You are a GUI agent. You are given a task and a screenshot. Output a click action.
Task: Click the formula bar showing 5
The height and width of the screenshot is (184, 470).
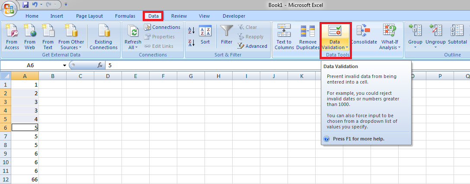tap(287, 65)
